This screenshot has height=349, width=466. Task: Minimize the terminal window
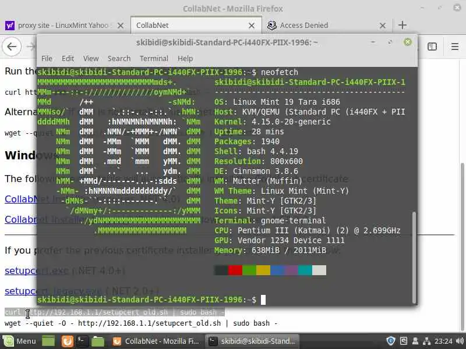(373, 42)
